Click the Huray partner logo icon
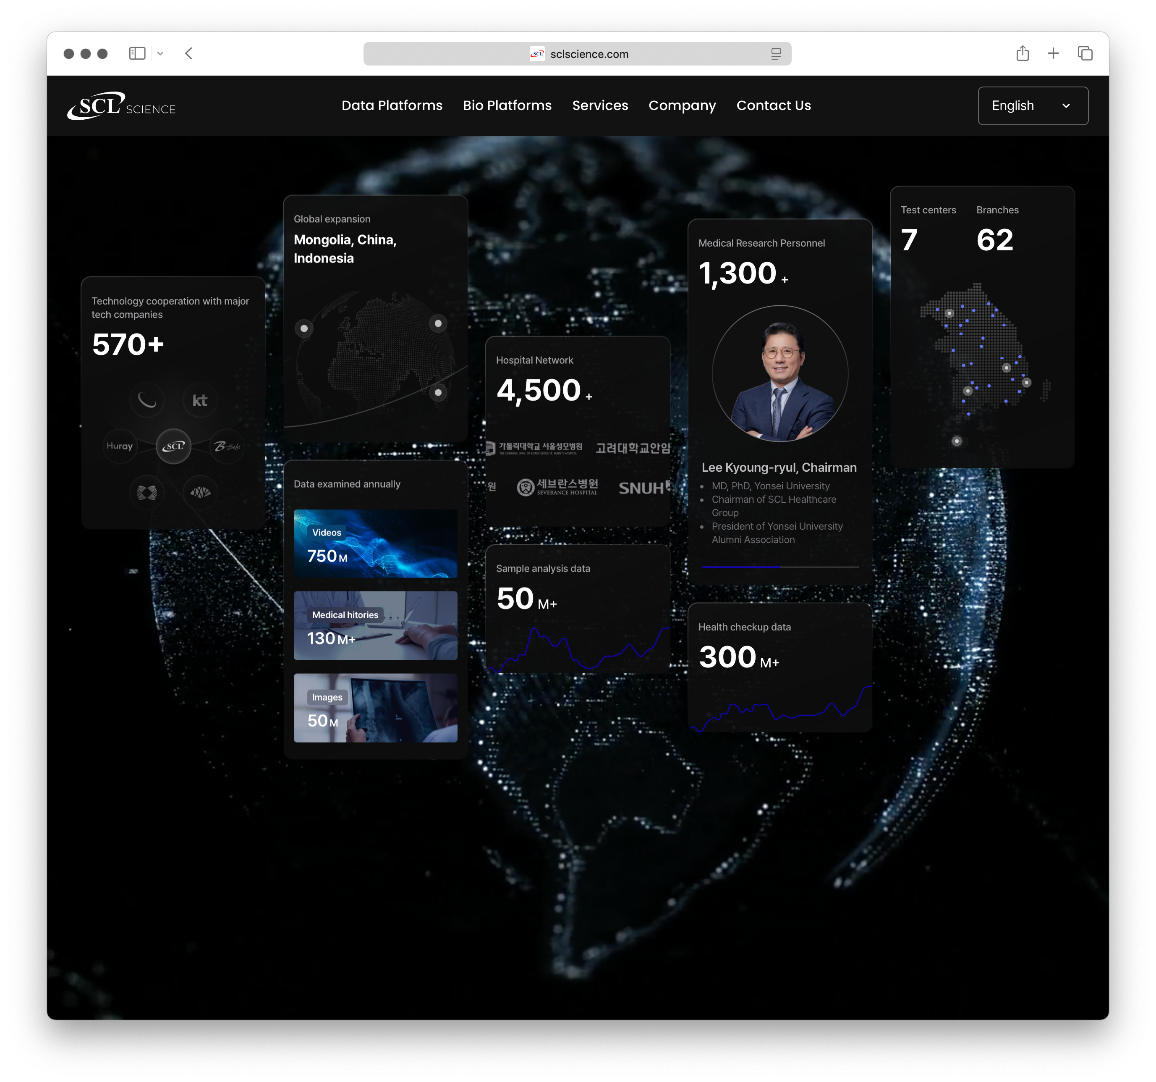Image resolution: width=1156 pixels, height=1082 pixels. click(120, 446)
